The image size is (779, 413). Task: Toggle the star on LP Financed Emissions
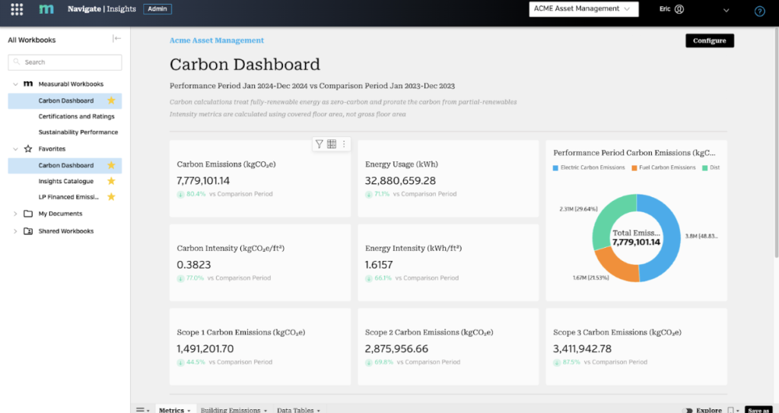point(111,197)
